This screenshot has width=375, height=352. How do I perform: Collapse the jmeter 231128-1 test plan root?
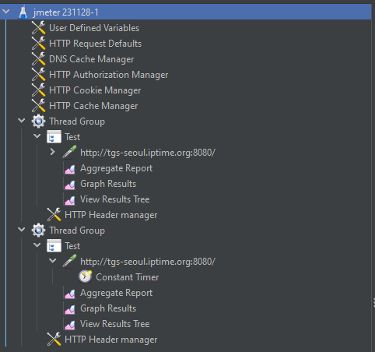coord(5,12)
